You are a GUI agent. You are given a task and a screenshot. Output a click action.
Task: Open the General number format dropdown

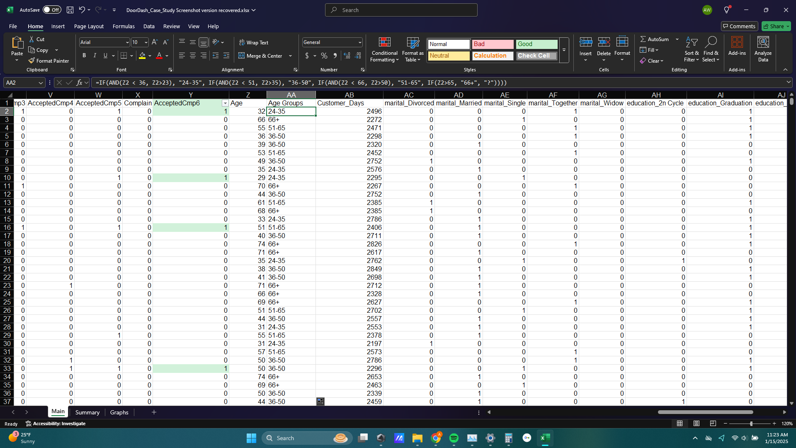pyautogui.click(x=359, y=42)
